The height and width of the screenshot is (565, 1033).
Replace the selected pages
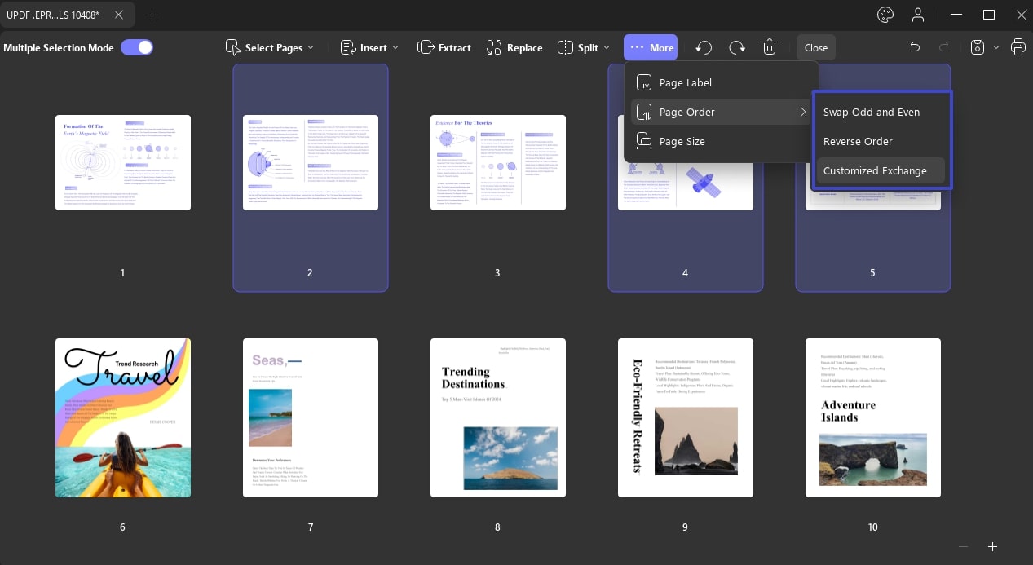coord(514,47)
